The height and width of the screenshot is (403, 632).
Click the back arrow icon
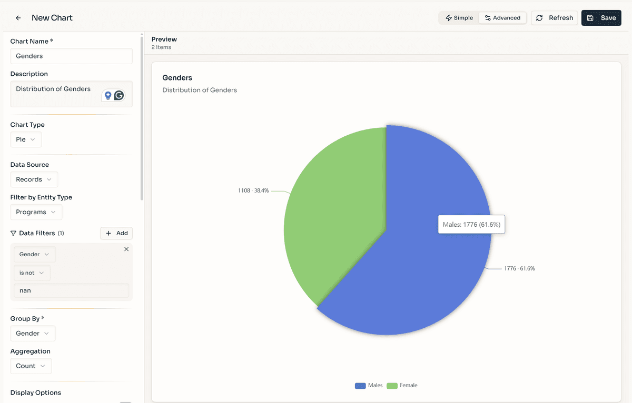(18, 18)
